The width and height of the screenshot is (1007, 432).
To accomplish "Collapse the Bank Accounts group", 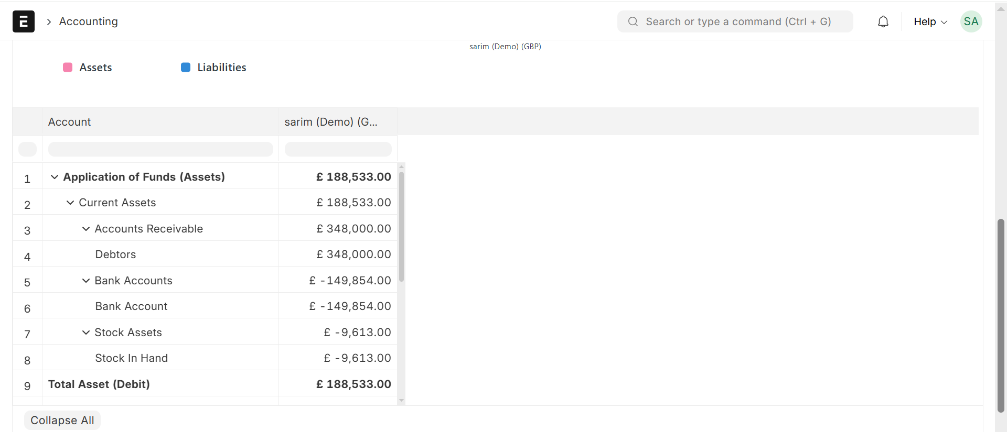I will (86, 281).
